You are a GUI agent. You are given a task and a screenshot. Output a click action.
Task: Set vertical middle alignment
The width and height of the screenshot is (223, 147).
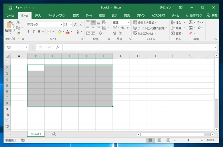click(93, 22)
